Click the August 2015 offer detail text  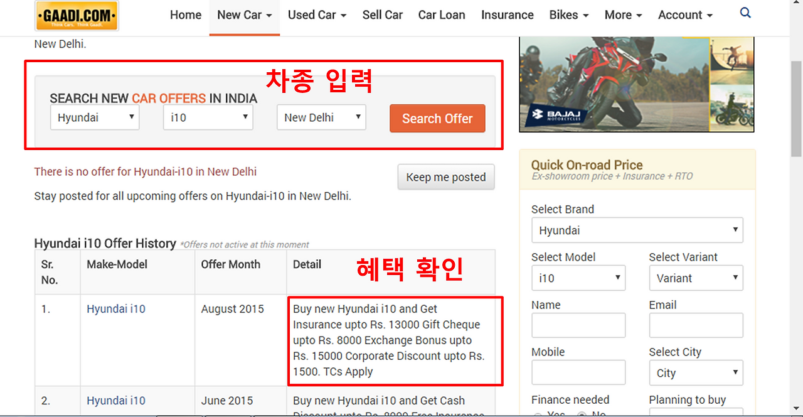point(389,340)
